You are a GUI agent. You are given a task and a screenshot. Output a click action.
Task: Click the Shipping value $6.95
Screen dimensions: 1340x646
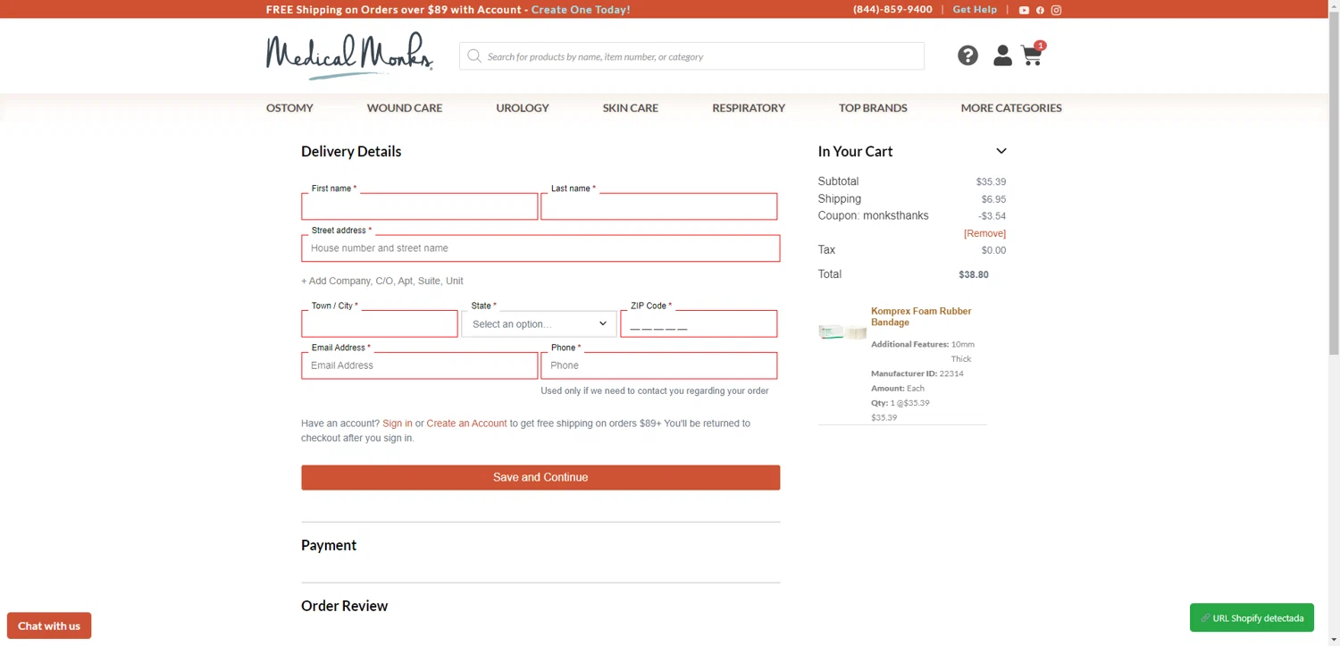click(x=993, y=199)
